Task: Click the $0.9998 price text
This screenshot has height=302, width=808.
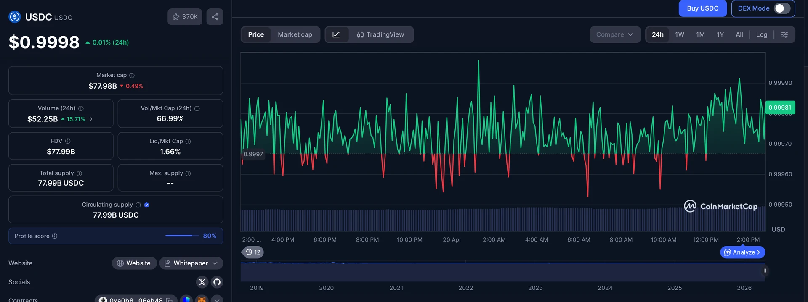Action: [x=44, y=42]
